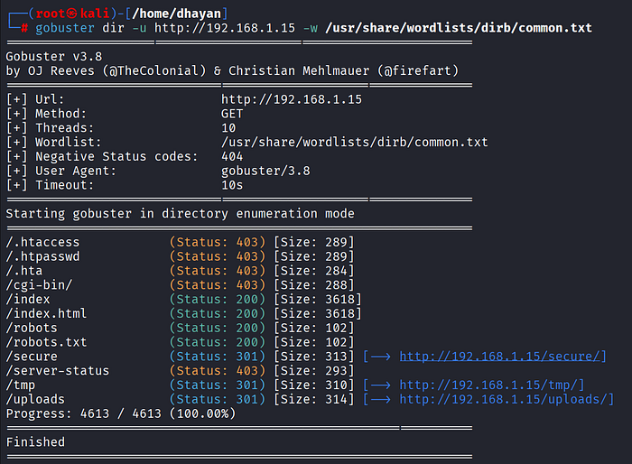Screen dimensions: 632x464
Task: Click Size: 288 on the /cgi-bin/ row
Action: point(314,285)
